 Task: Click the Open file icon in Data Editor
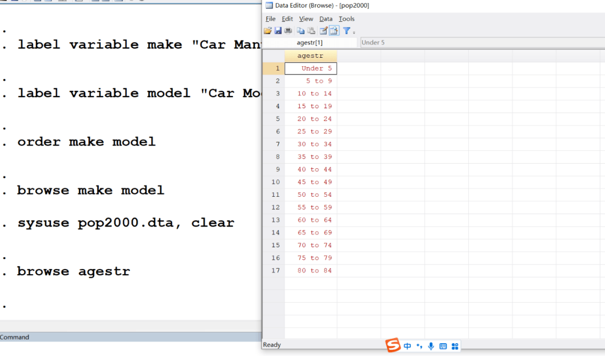[268, 30]
